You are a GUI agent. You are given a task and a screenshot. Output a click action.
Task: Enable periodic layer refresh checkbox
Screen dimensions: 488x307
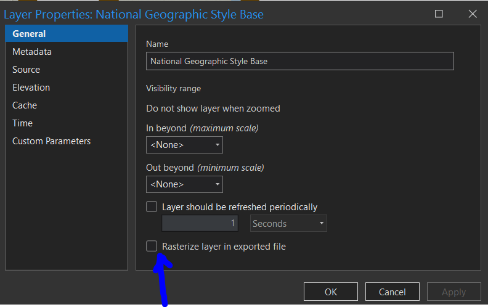(x=152, y=207)
